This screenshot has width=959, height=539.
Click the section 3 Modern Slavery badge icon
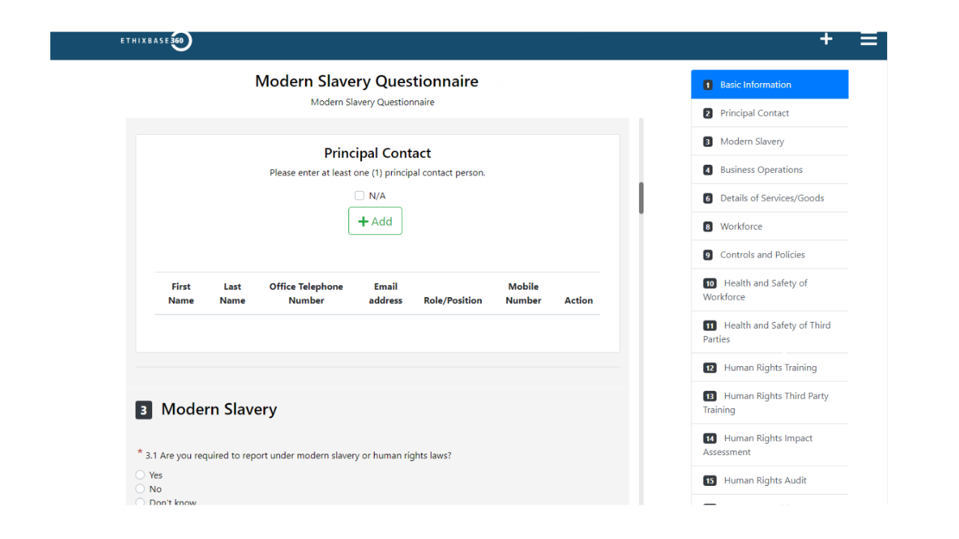[143, 409]
